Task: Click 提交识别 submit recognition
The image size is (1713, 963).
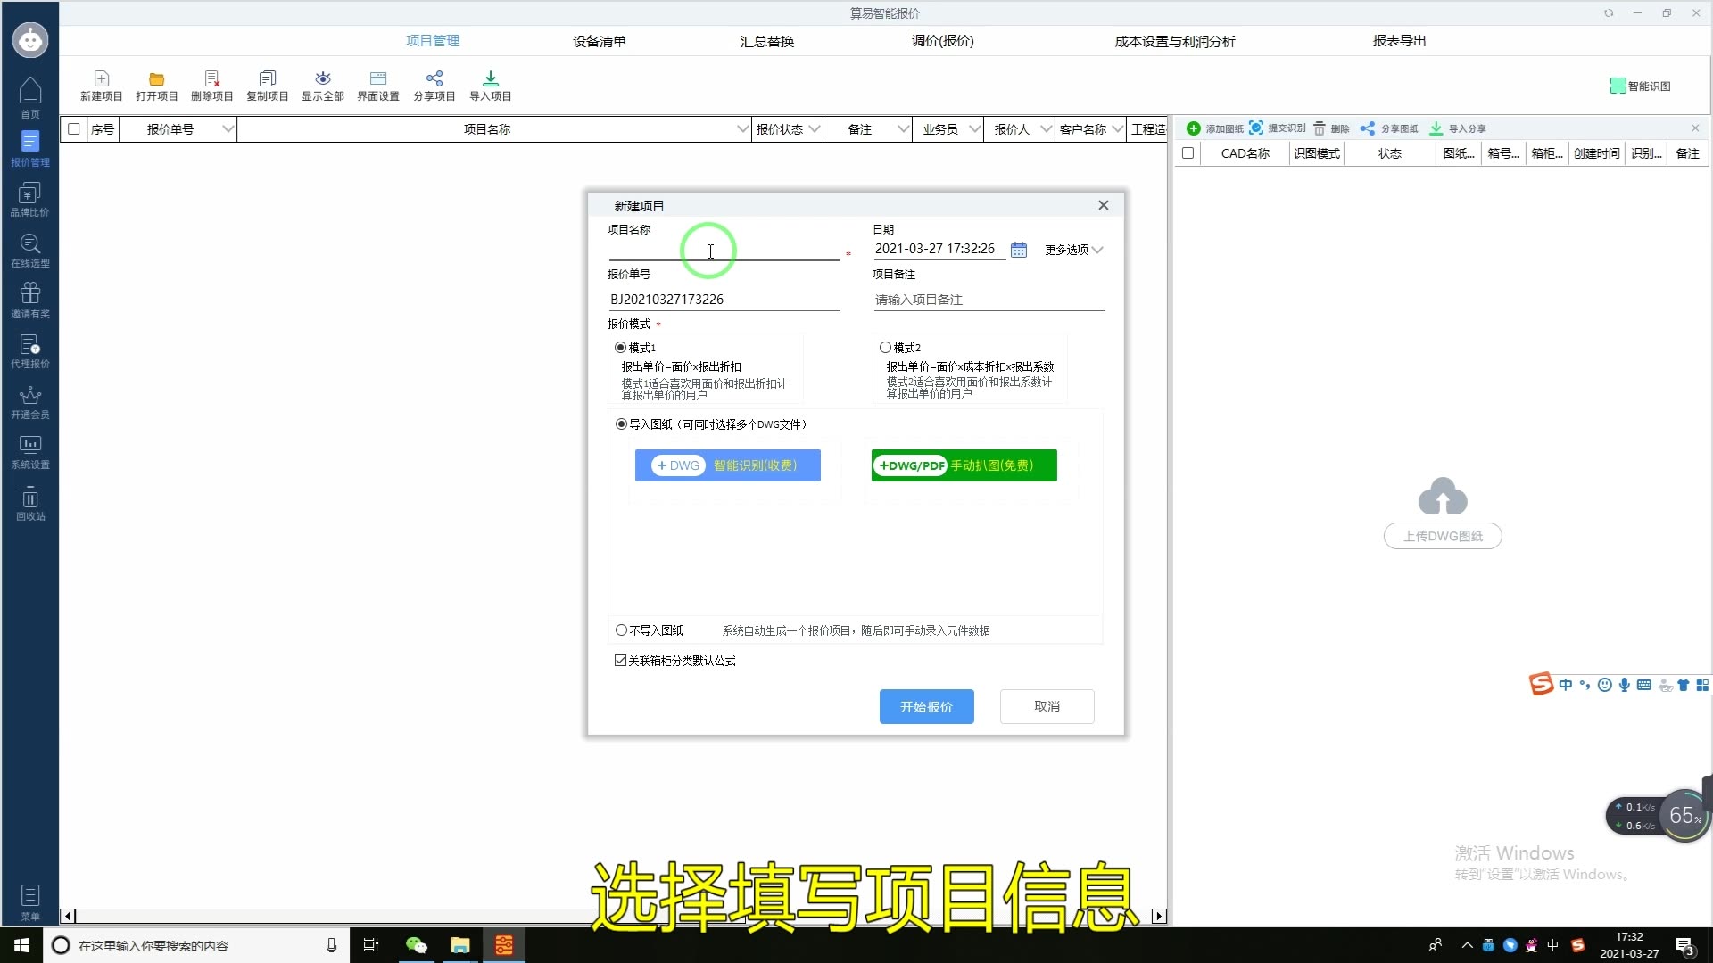Action: tap(1277, 128)
